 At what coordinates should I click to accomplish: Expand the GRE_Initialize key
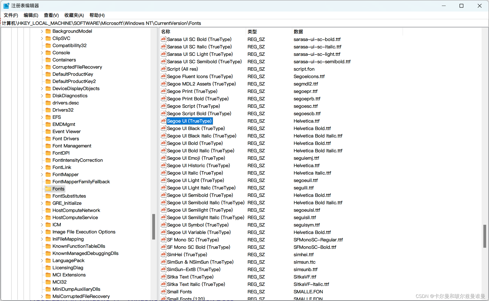42,203
